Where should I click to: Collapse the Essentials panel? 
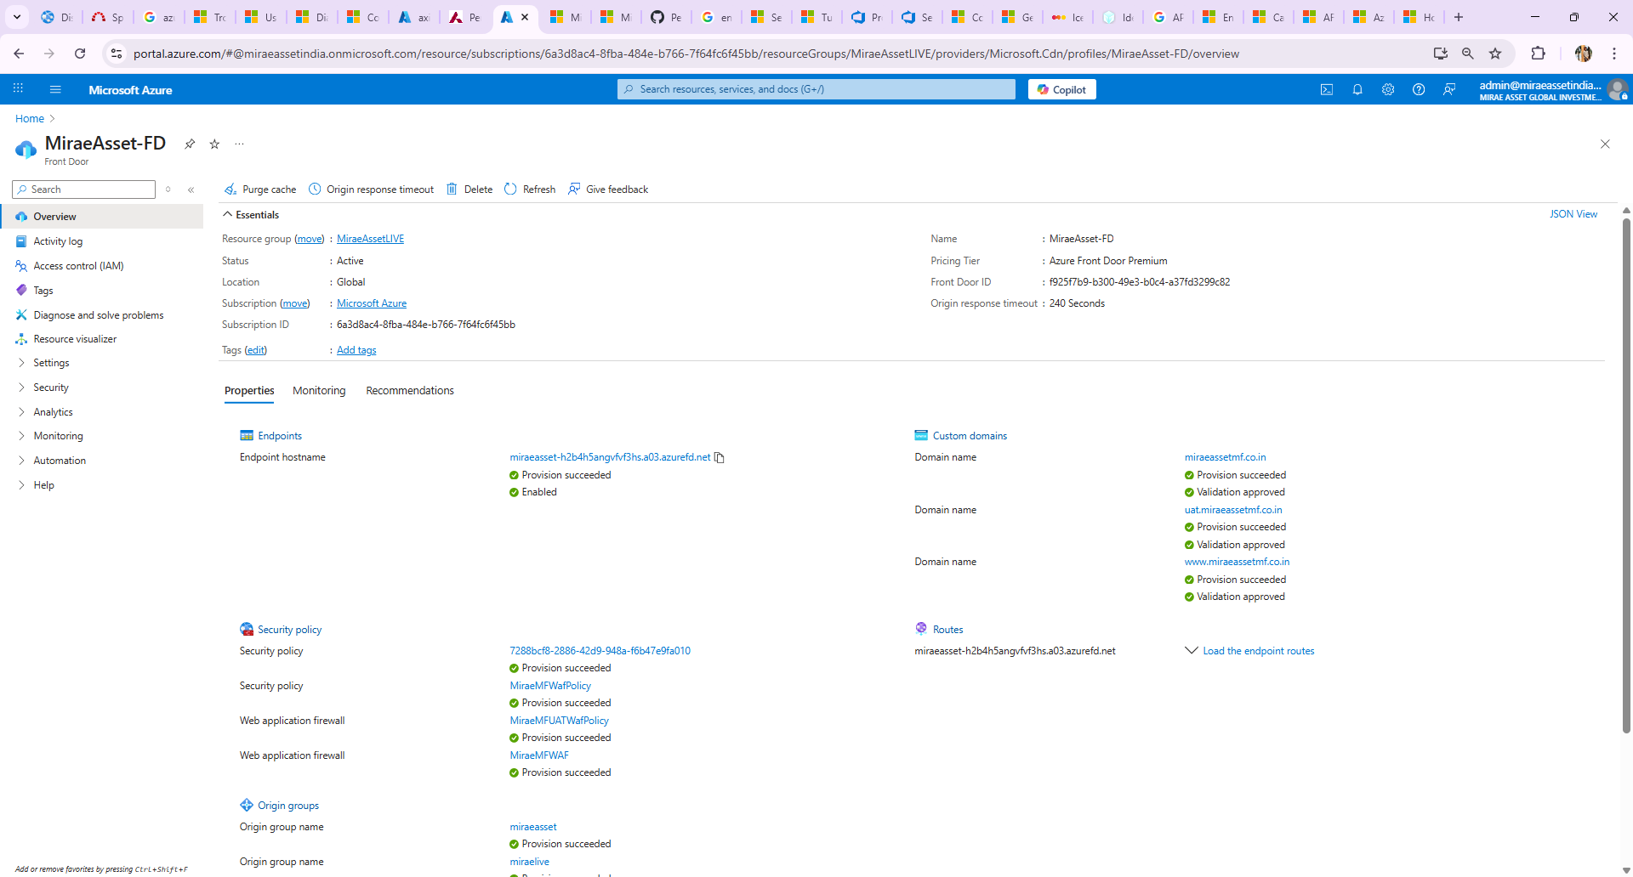click(250, 214)
